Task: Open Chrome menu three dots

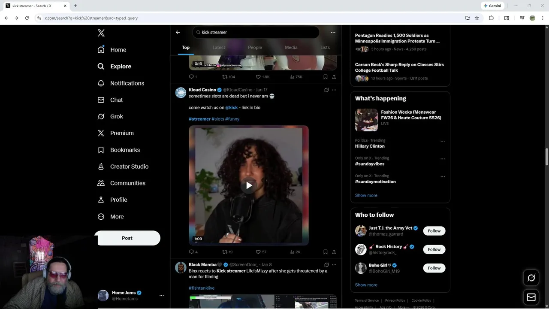Action: pos(543,18)
